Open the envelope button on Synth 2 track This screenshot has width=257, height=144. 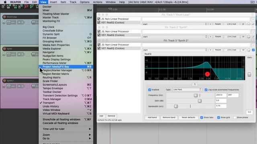[x=9, y=86]
